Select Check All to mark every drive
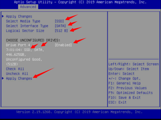 (15, 69)
